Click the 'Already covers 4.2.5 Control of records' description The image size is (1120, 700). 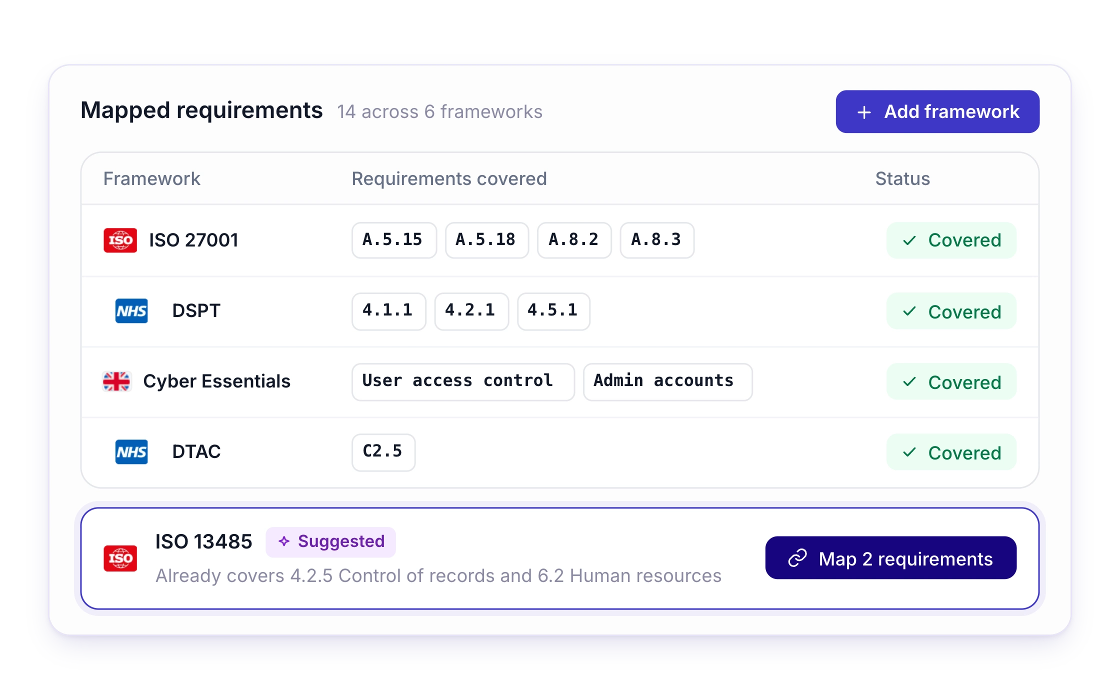(438, 576)
